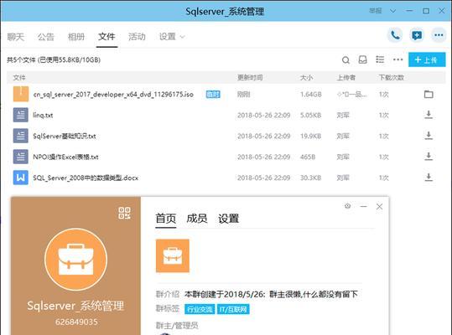Switch to the 活动 tab
The width and height of the screenshot is (452, 335).
[137, 37]
